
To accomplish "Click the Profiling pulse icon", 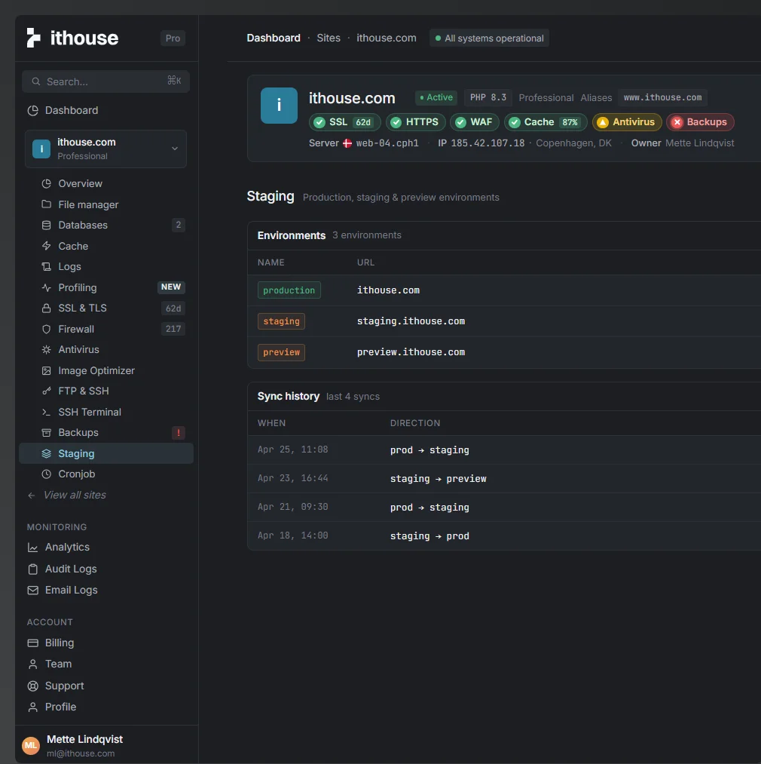I will (46, 287).
